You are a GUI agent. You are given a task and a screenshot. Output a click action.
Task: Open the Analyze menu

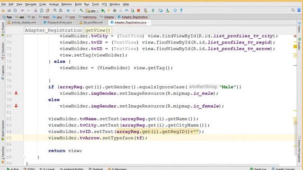tap(53, 4)
